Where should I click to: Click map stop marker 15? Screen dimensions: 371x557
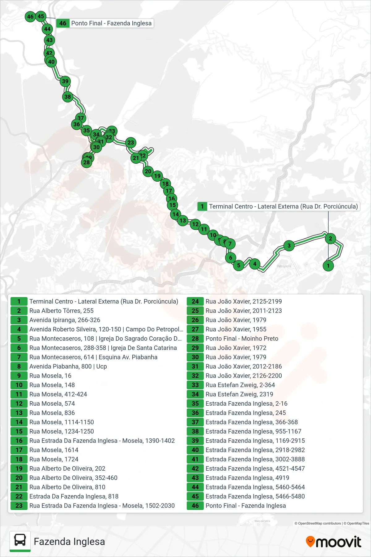173,205
